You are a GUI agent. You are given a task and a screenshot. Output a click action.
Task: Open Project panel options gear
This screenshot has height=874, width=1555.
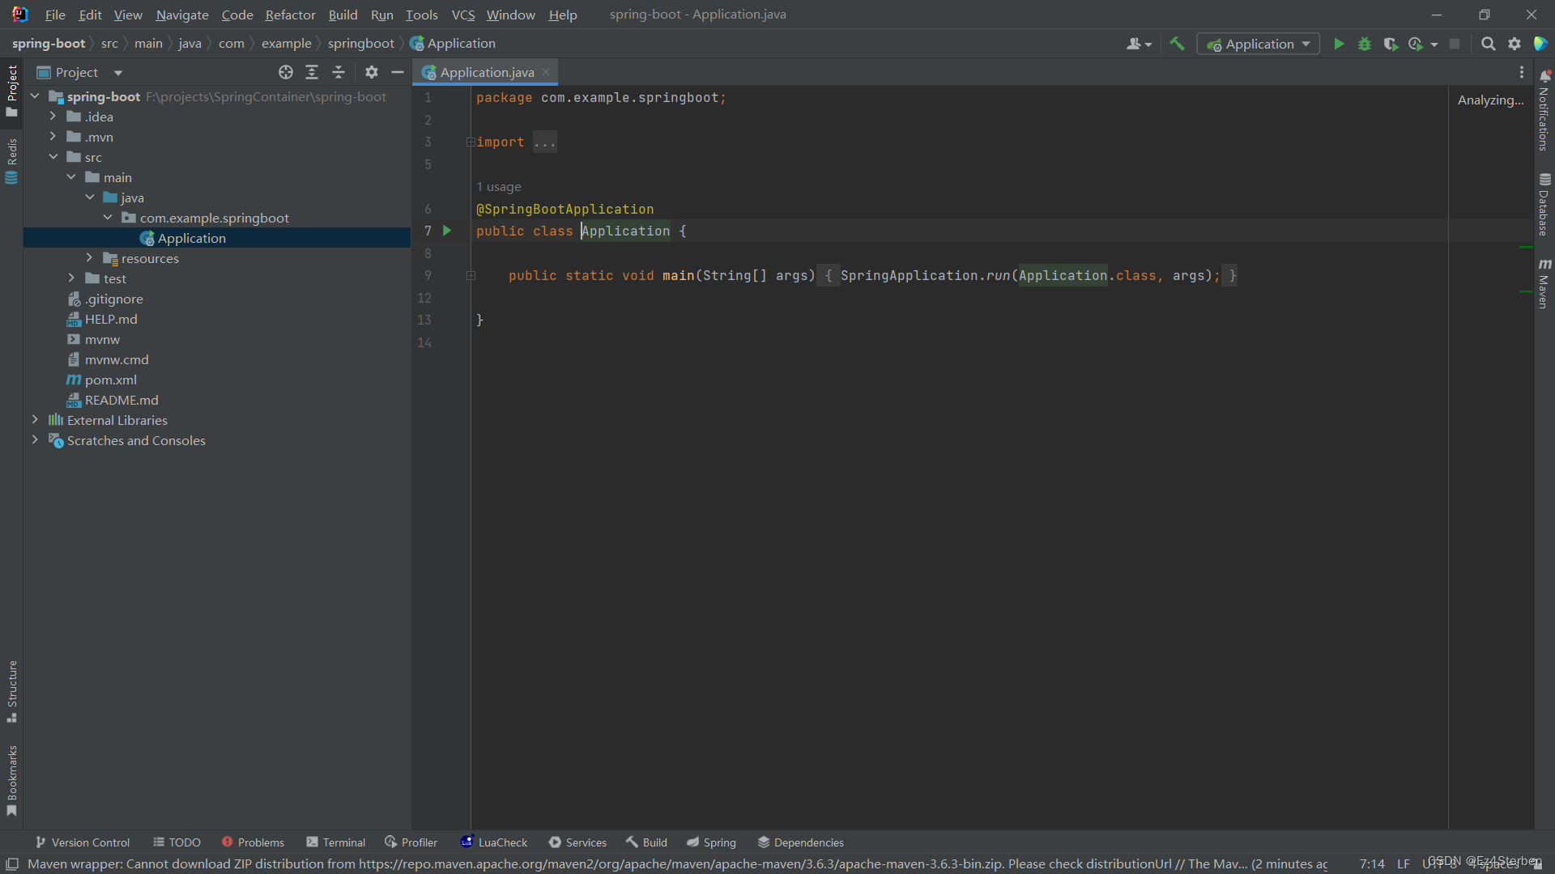372,72
